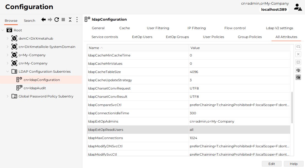Open the Flow control tab

(235, 28)
